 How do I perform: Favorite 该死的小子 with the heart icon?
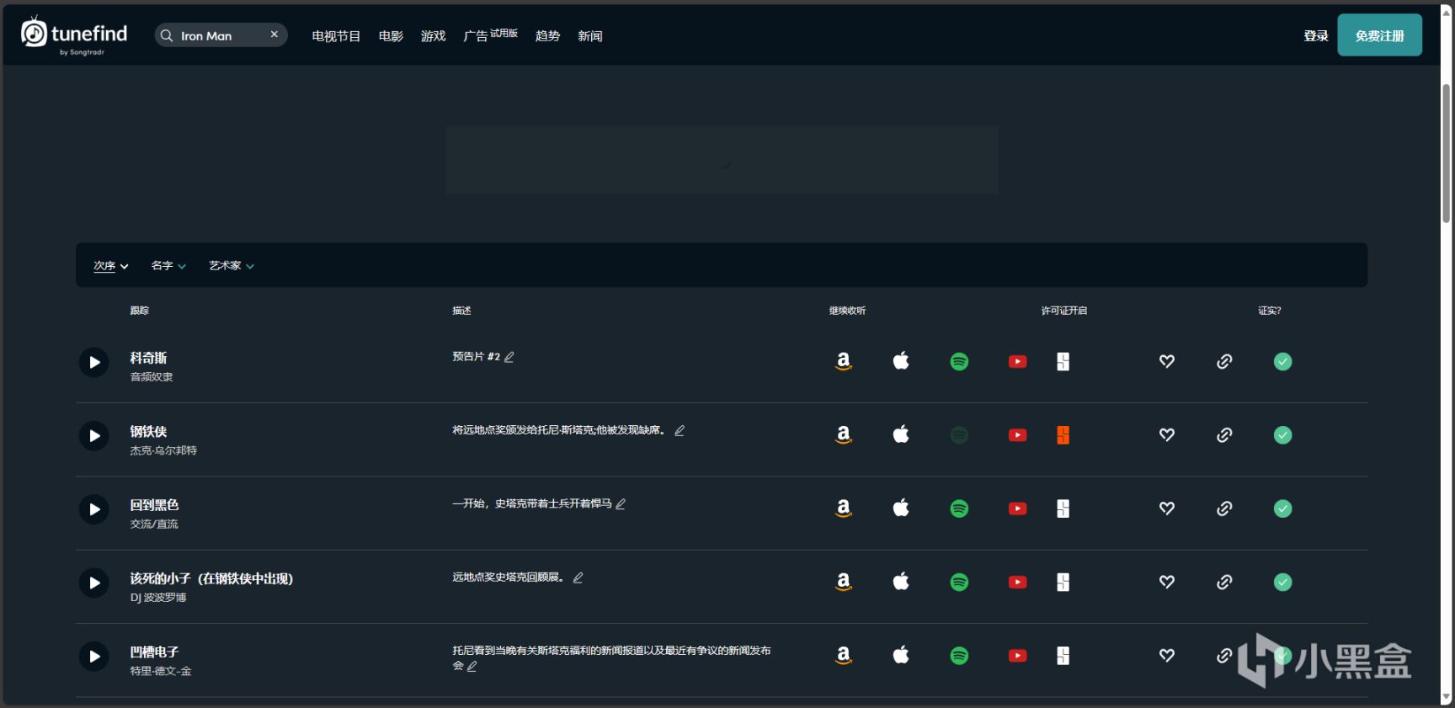[1167, 582]
